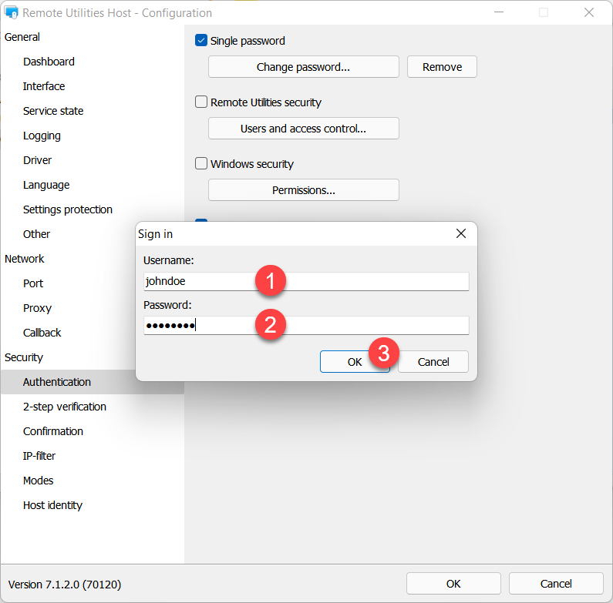Enable Windows security checkbox
The height and width of the screenshot is (603, 613).
(x=202, y=164)
